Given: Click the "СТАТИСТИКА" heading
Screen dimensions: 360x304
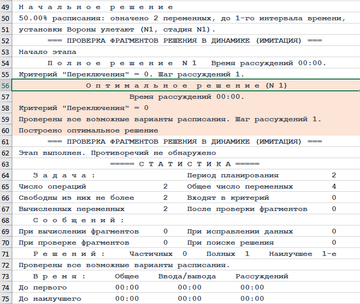Looking at the screenshot, I should coord(185,164).
